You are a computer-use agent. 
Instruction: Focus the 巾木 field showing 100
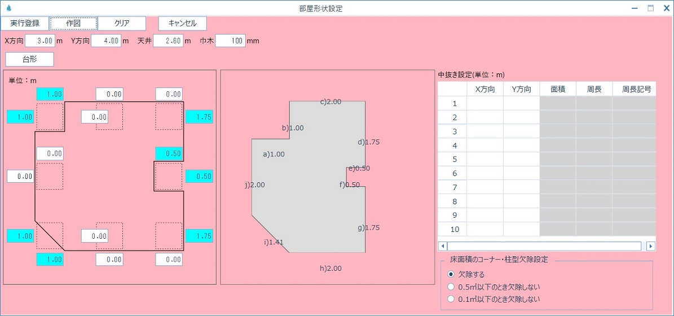click(230, 41)
